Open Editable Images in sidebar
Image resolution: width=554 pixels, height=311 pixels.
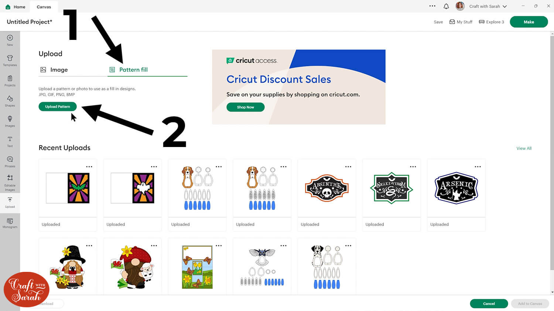pos(10,182)
